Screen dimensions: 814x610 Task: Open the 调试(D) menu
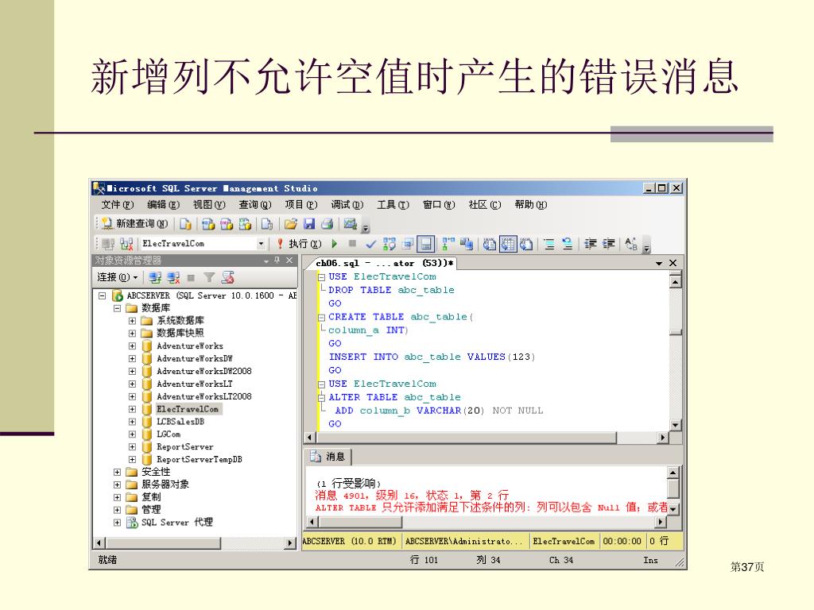point(347,205)
